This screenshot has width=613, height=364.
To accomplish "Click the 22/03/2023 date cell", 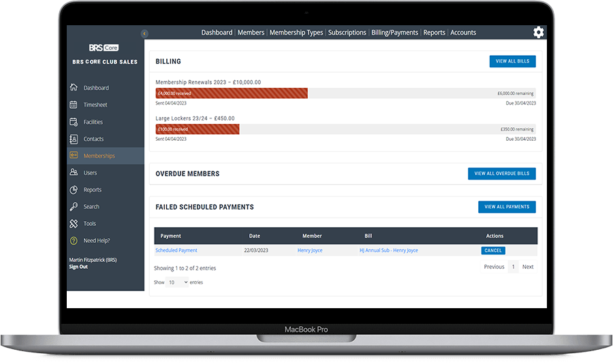I will (x=256, y=250).
